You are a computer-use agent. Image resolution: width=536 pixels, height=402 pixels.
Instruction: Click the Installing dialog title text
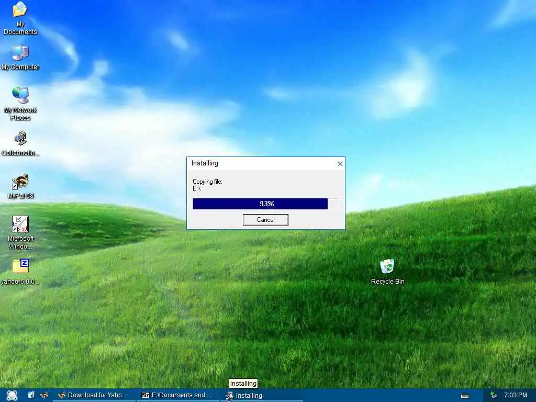205,163
